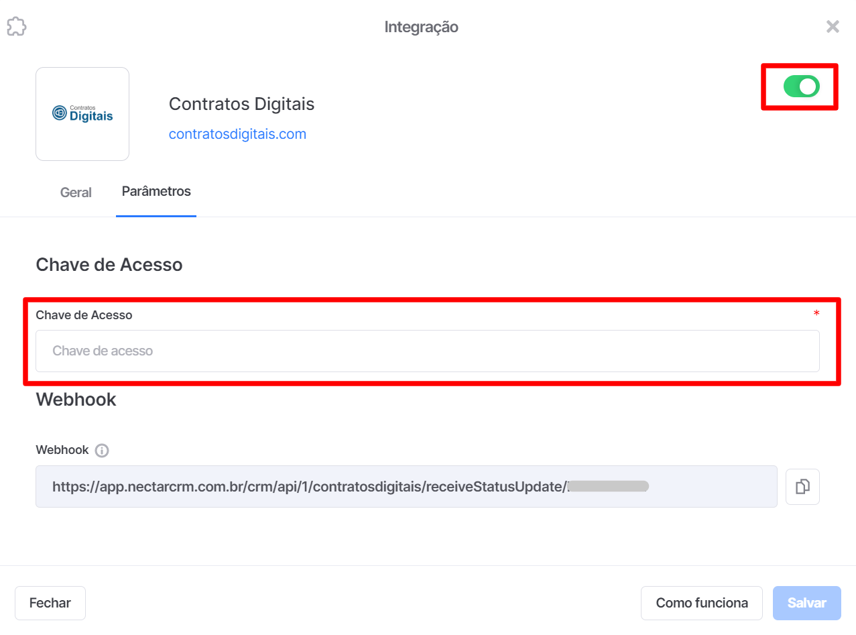Viewport: 856px width, 635px height.
Task: Copy the webhook URL with copy icon
Action: coord(802,487)
